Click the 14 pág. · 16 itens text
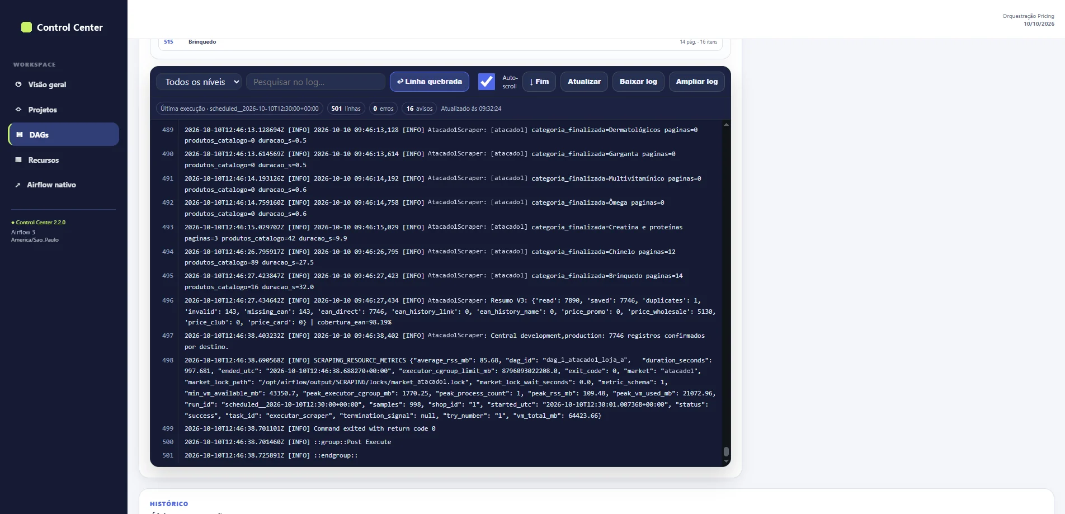This screenshot has width=1065, height=514. 698,42
